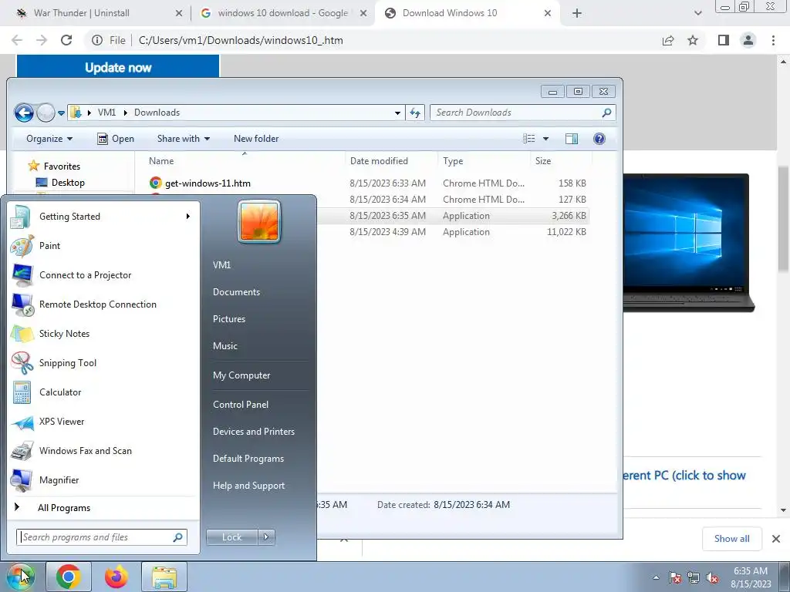Image resolution: width=790 pixels, height=592 pixels.
Task: Click the Update now button
Action: (x=118, y=67)
